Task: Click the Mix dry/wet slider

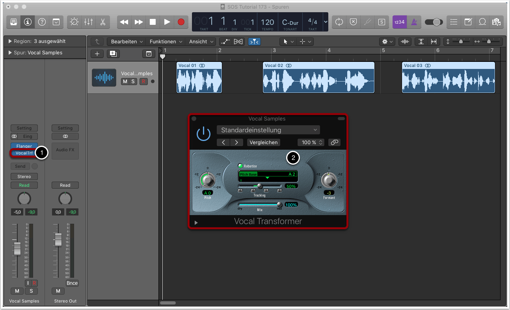Action: click(x=260, y=204)
